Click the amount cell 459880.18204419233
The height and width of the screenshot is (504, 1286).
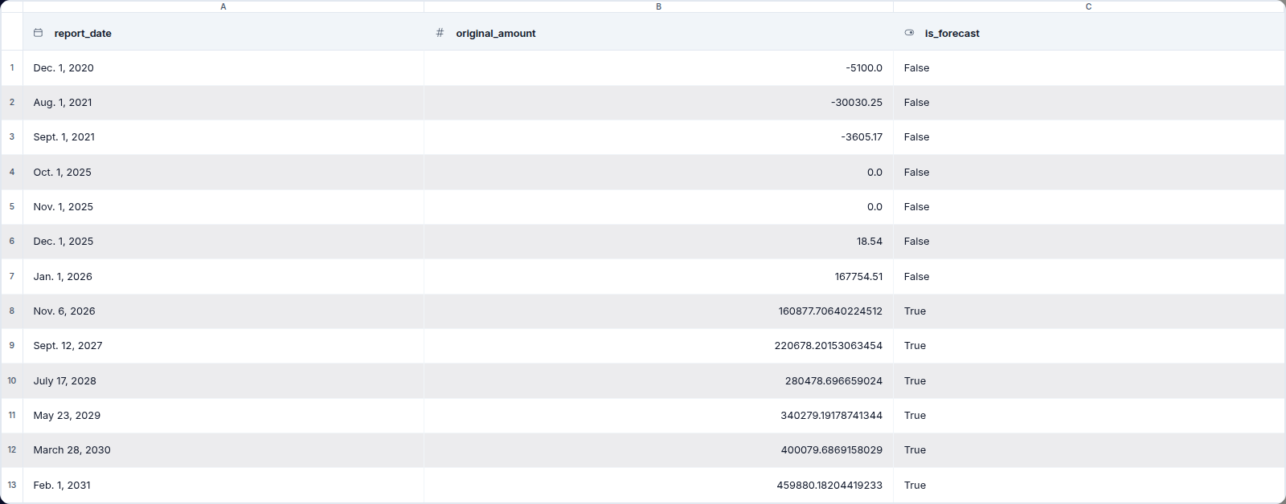658,486
